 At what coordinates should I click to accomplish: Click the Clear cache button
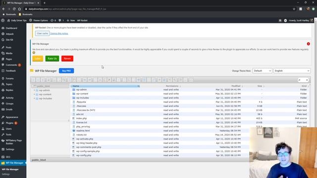(x=42, y=34)
